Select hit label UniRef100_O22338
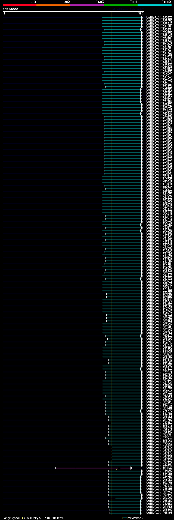 (x=159, y=243)
